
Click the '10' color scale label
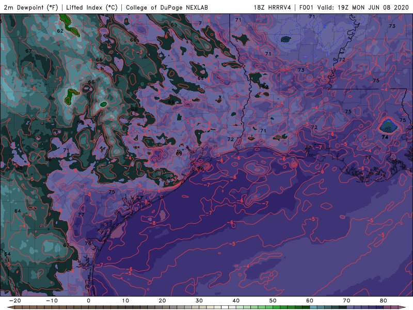125,301
